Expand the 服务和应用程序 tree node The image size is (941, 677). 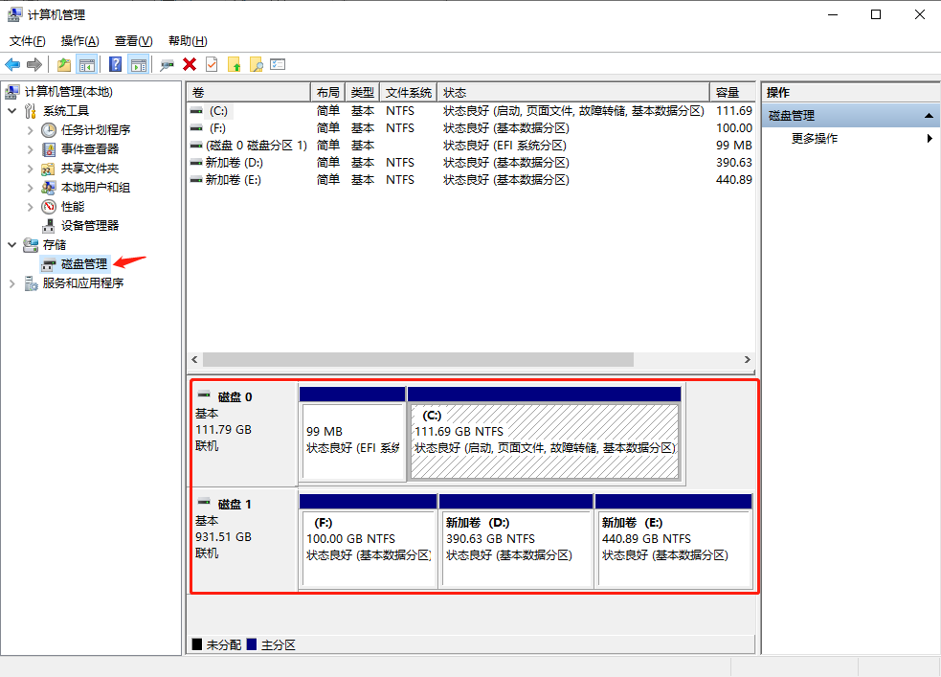coord(11,283)
